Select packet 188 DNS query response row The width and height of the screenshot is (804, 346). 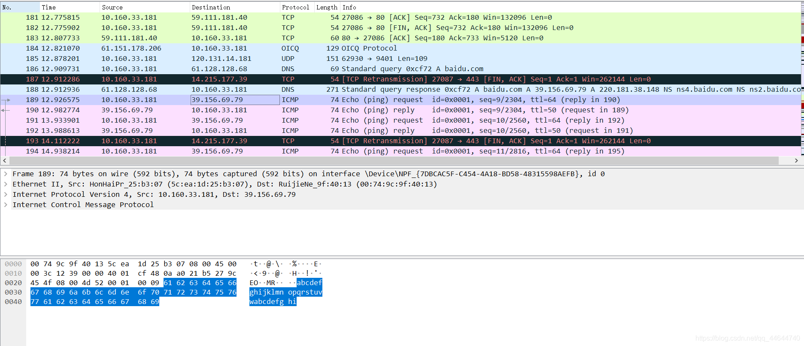(x=400, y=90)
